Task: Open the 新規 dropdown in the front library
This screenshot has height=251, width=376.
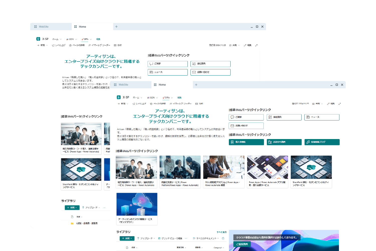Action: pos(127,238)
